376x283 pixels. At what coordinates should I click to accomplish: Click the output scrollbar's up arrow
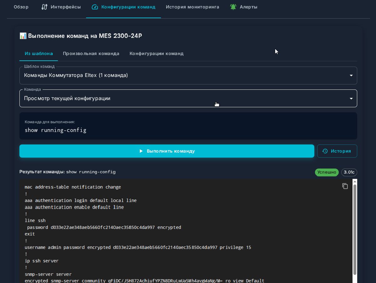(355, 181)
